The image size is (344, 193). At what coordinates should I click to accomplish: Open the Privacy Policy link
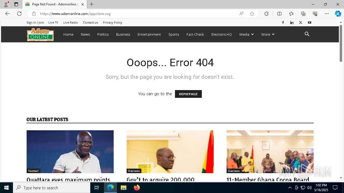coord(113,23)
